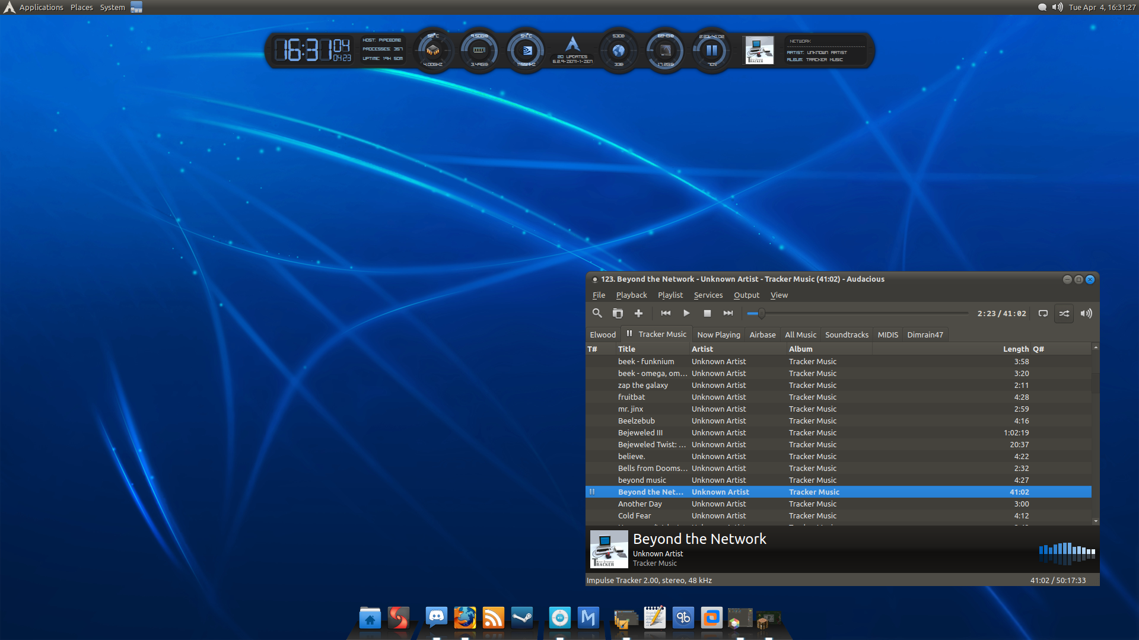Click the CPU chip gauge widget
Image resolution: width=1139 pixels, height=640 pixels.
pos(432,50)
